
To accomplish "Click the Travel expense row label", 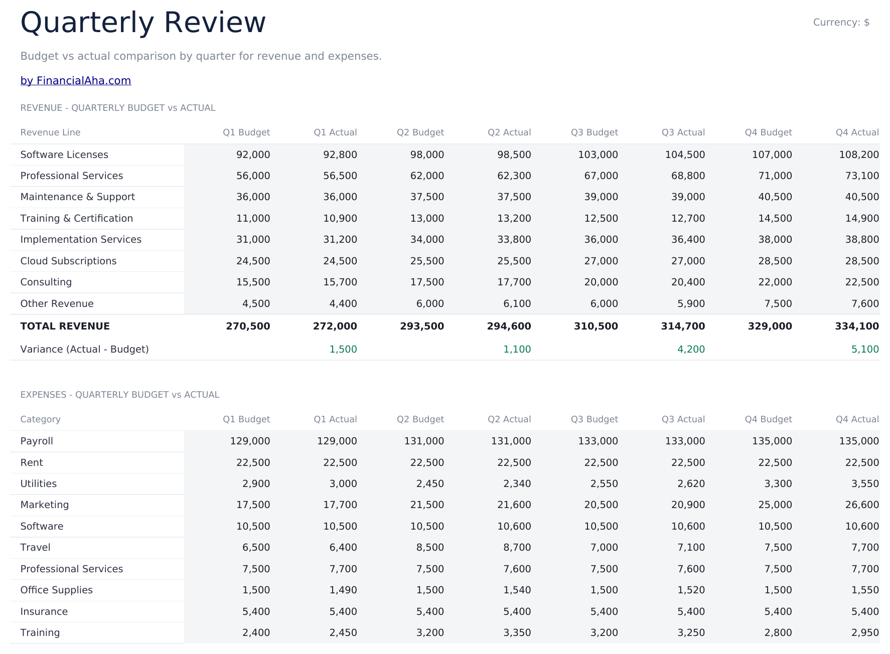I will pos(35,547).
